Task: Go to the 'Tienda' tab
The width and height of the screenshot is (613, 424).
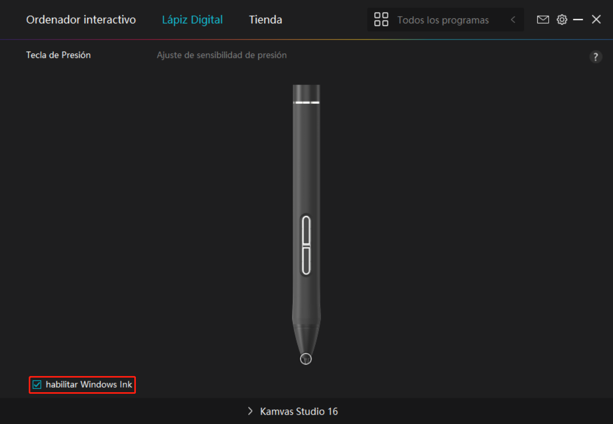Action: coord(265,20)
